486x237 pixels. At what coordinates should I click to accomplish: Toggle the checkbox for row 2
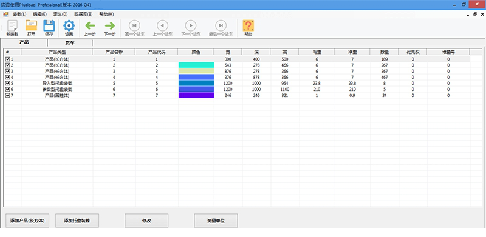click(7, 65)
